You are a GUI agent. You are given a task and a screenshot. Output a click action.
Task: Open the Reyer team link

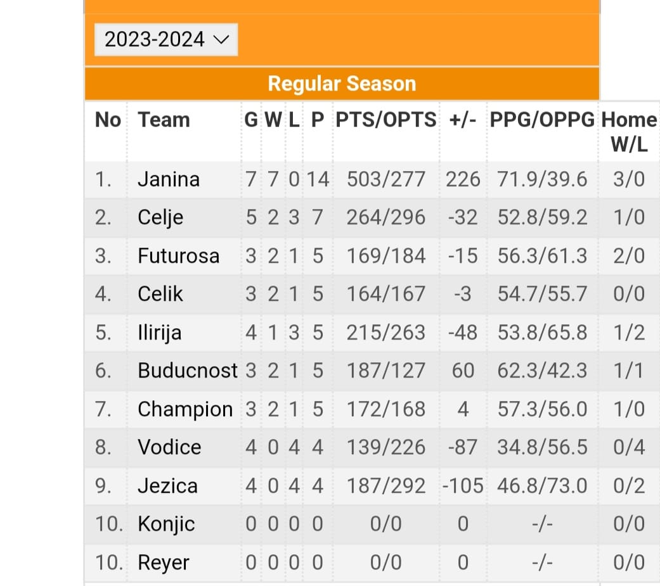[164, 563]
